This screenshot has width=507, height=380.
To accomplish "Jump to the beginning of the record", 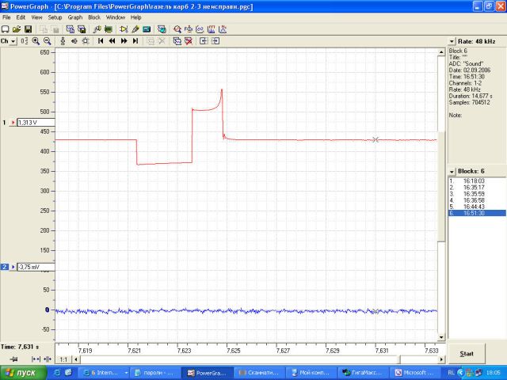I will 101,41.
